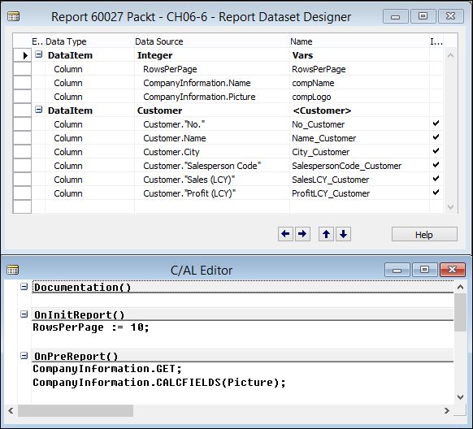This screenshot has height=429, width=473.
Task: Toggle Include Caption for SalesLCY_Customer
Action: tap(436, 179)
